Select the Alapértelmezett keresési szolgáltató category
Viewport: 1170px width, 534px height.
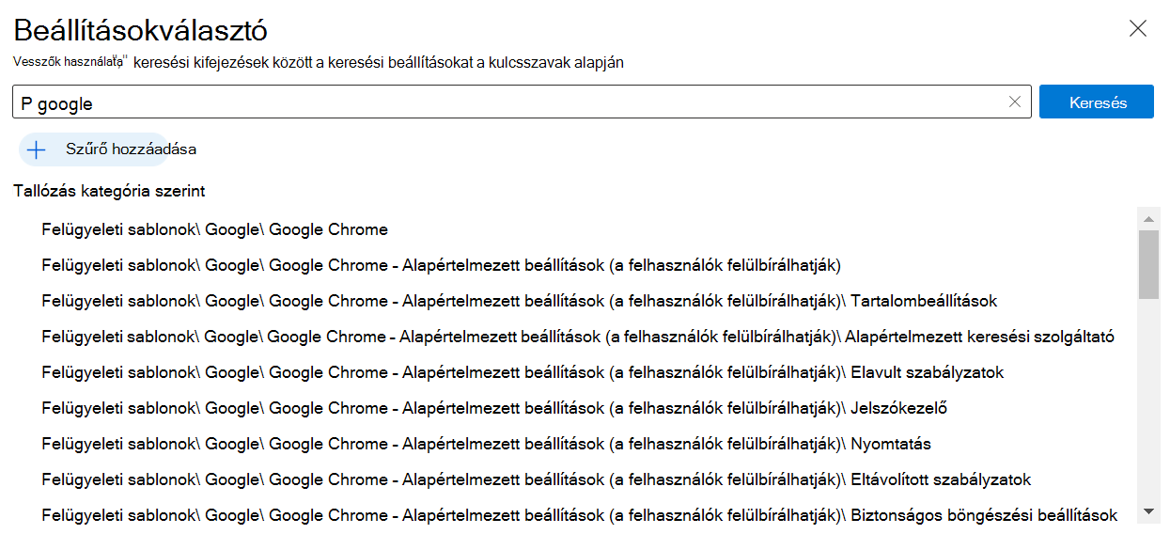click(x=578, y=337)
